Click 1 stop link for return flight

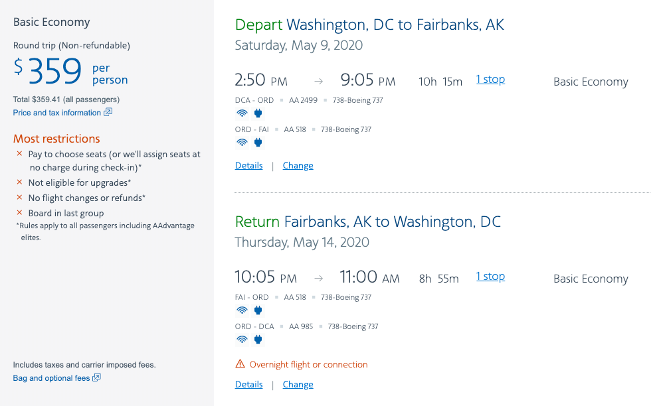(490, 277)
